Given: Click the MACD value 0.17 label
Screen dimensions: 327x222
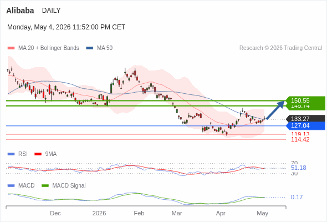Looking at the screenshot, I should point(297,197).
